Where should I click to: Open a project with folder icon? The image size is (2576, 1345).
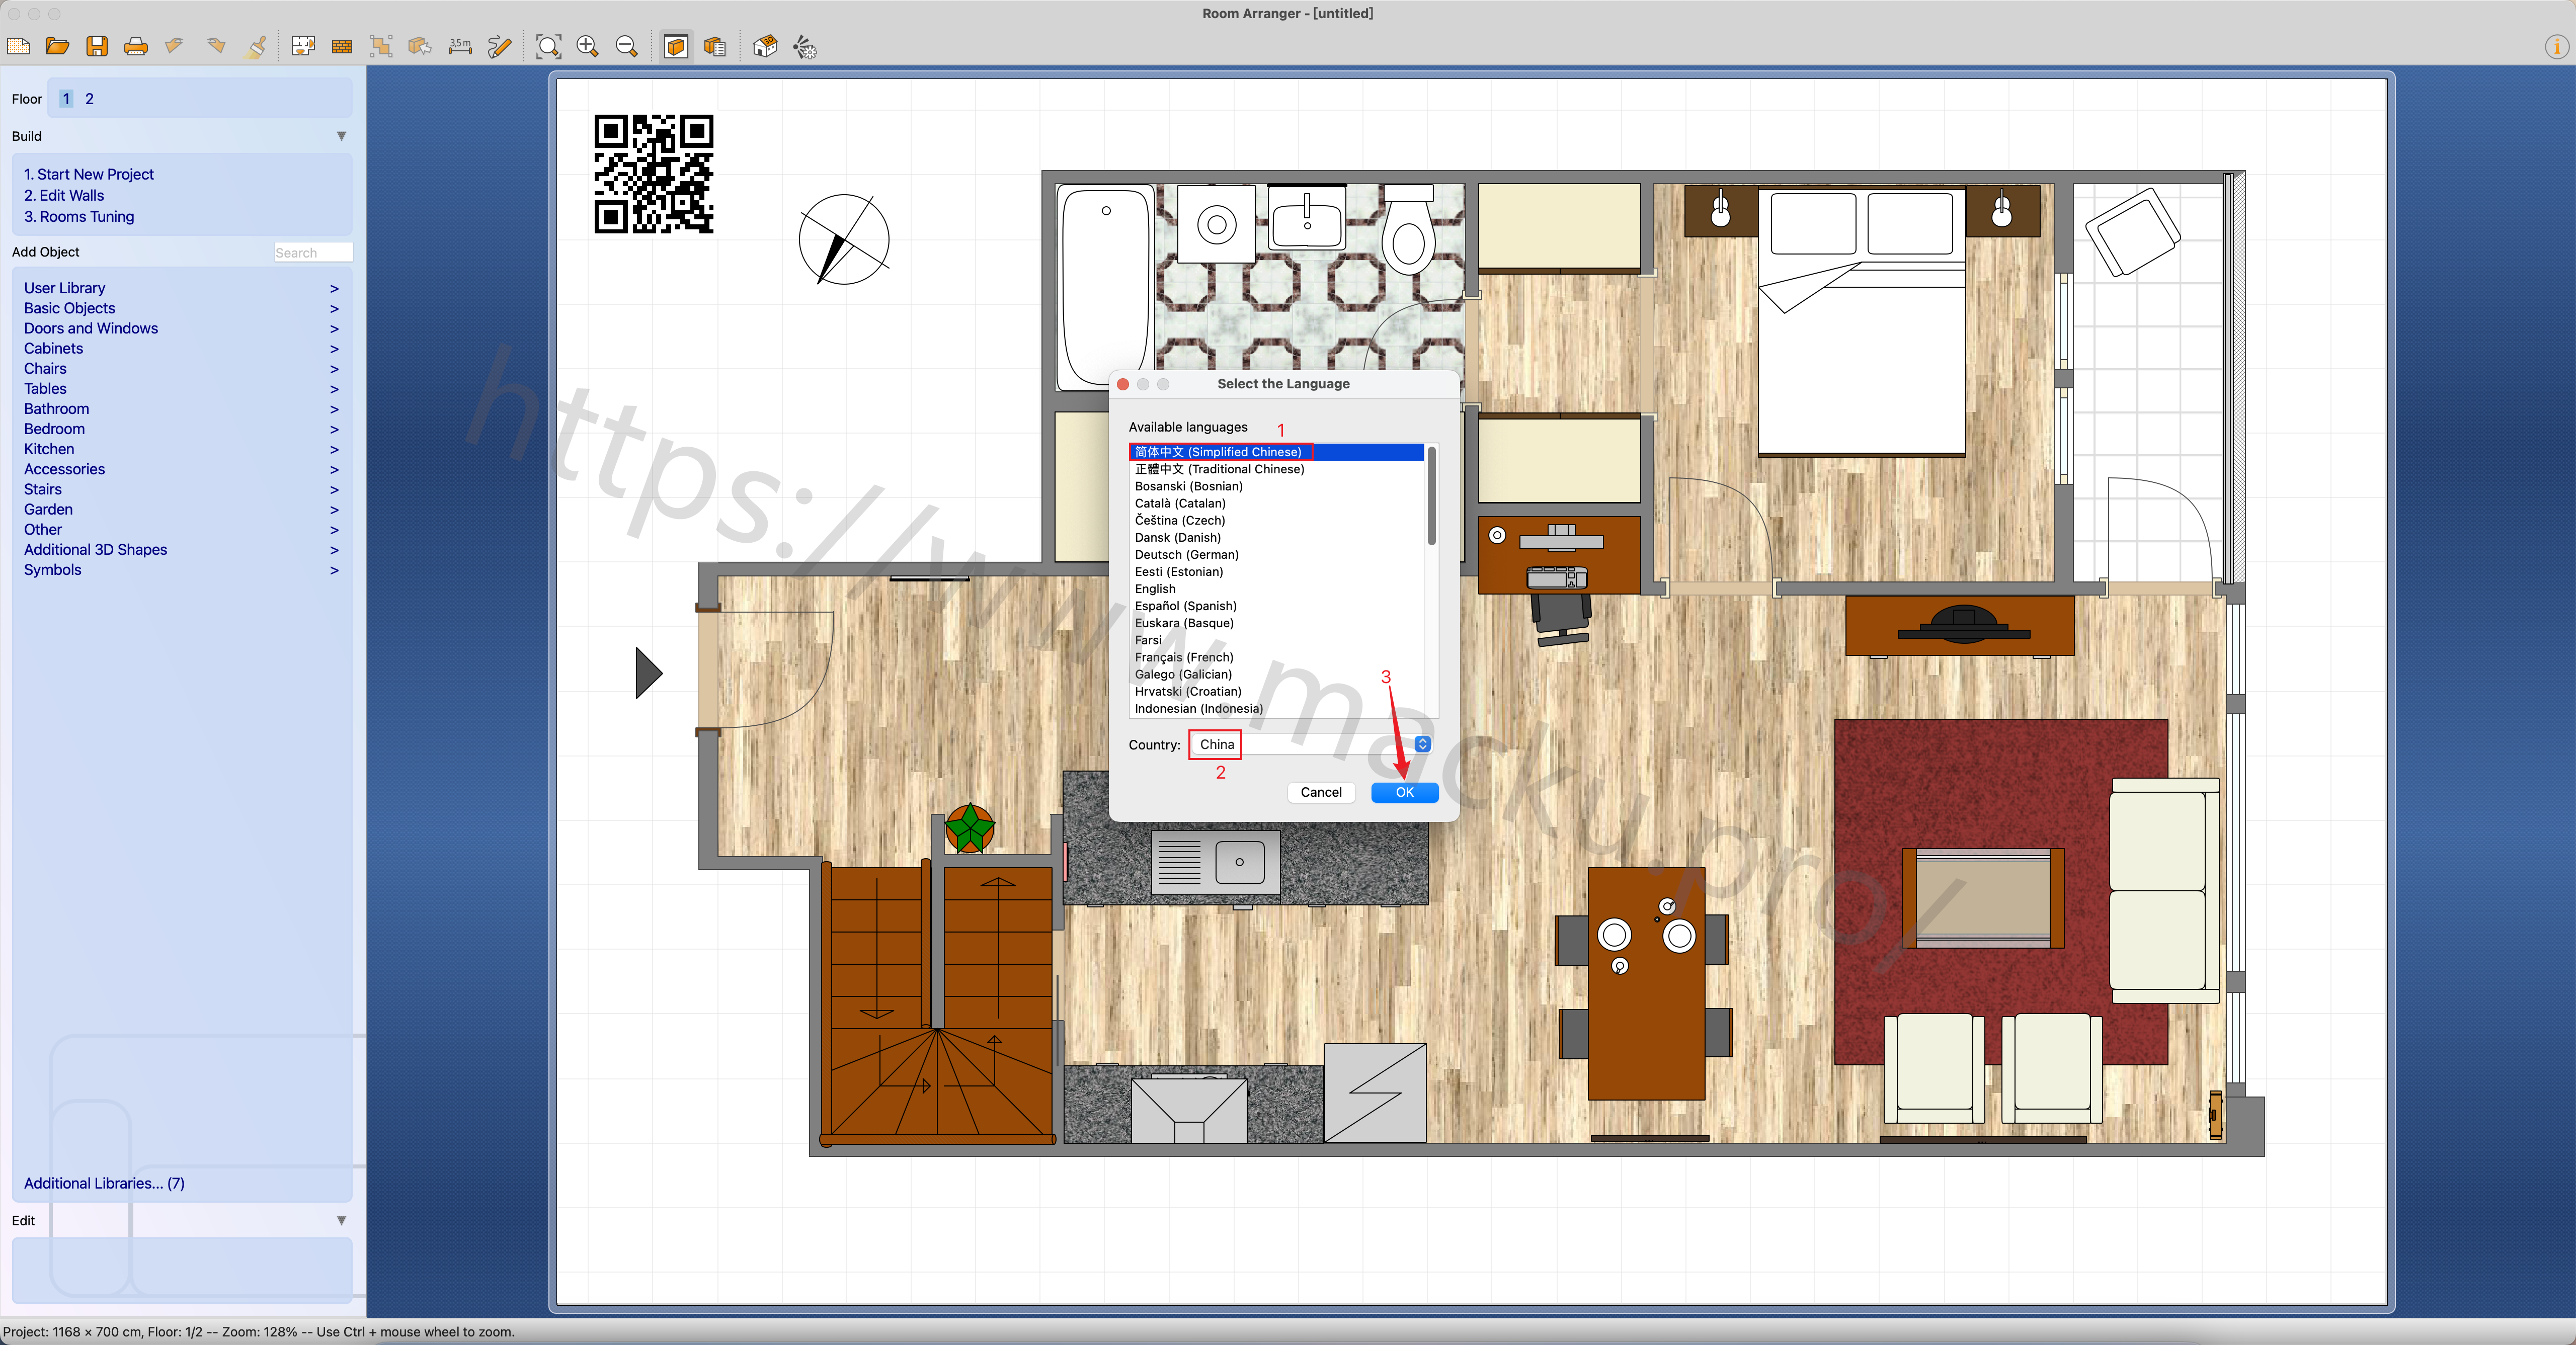(58, 47)
